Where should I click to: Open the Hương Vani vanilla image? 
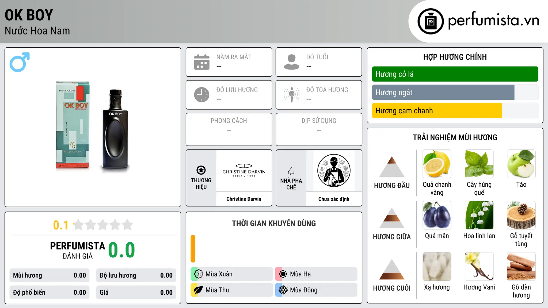(479, 267)
